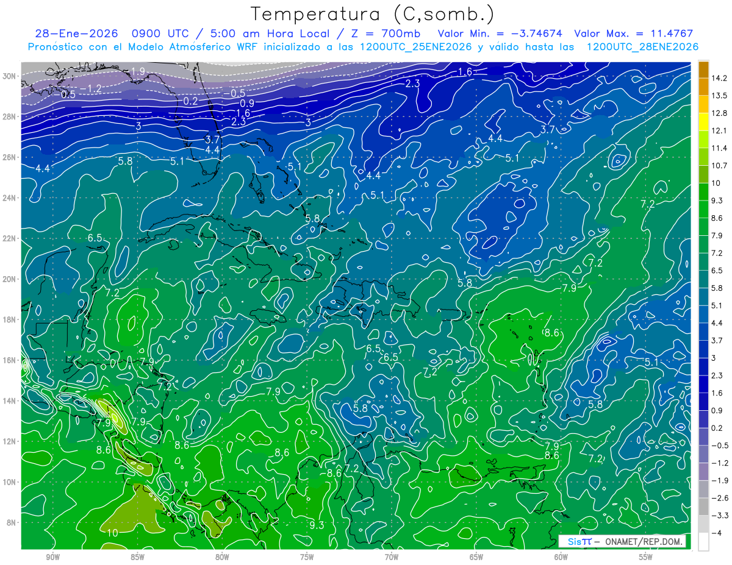Click the latitude axis label "20N"
This screenshot has width=732, height=565.
point(10,279)
